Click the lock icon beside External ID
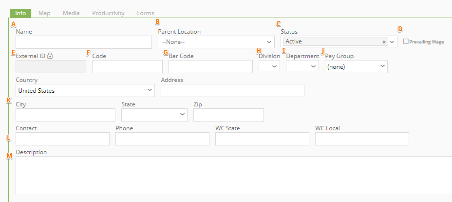 pos(50,56)
